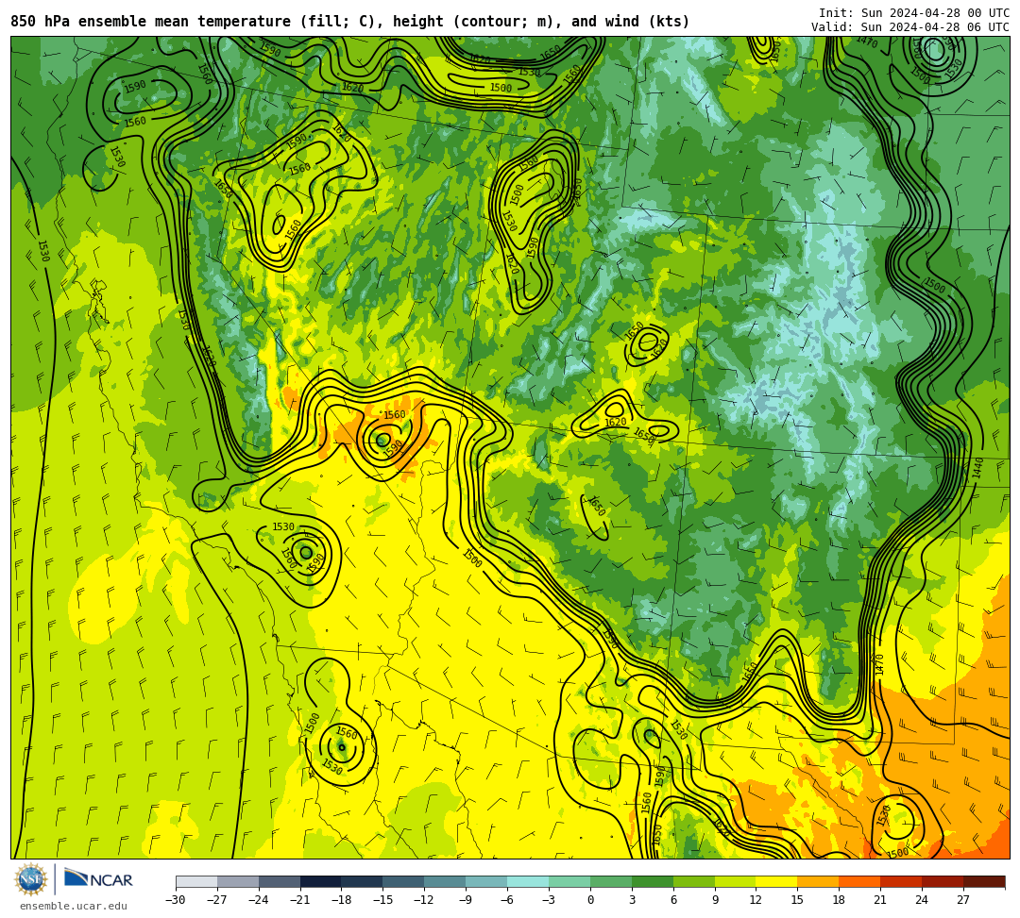Viewport: 1020px width, 918px height.
Task: Click the 15 colorbar tick label
Action: [x=797, y=900]
